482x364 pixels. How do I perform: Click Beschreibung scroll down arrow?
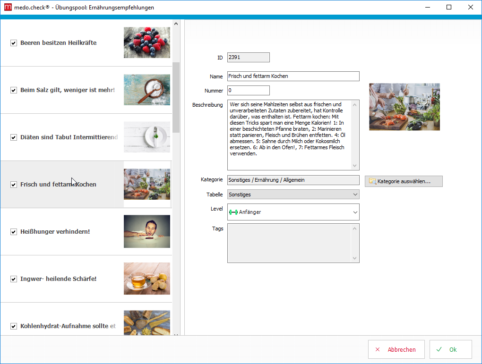click(354, 166)
